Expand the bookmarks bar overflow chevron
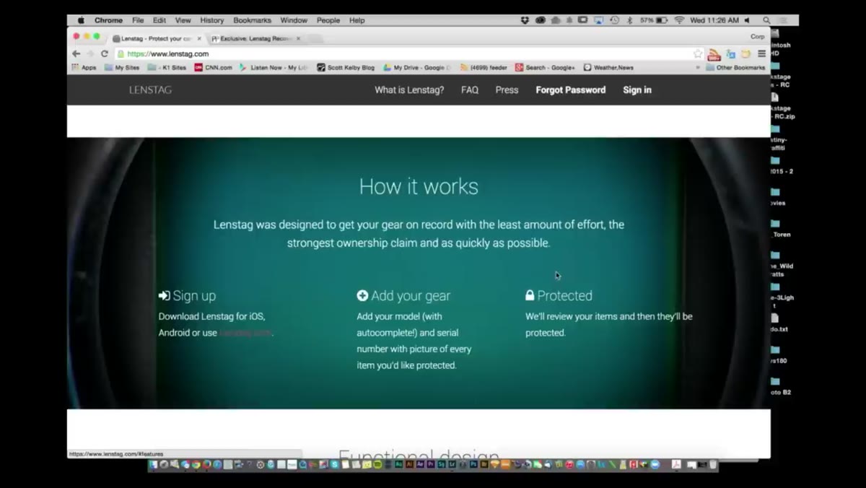The width and height of the screenshot is (866, 488). coord(698,67)
